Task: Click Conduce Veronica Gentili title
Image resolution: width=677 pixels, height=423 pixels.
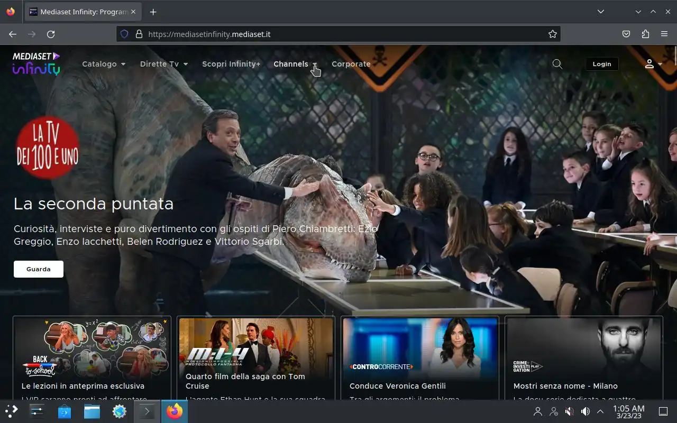Action: click(x=398, y=386)
